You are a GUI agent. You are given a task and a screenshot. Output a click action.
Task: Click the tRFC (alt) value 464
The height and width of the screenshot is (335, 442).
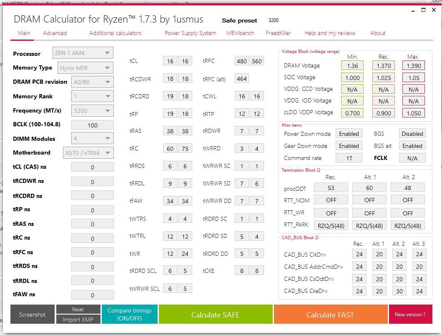coord(241,79)
